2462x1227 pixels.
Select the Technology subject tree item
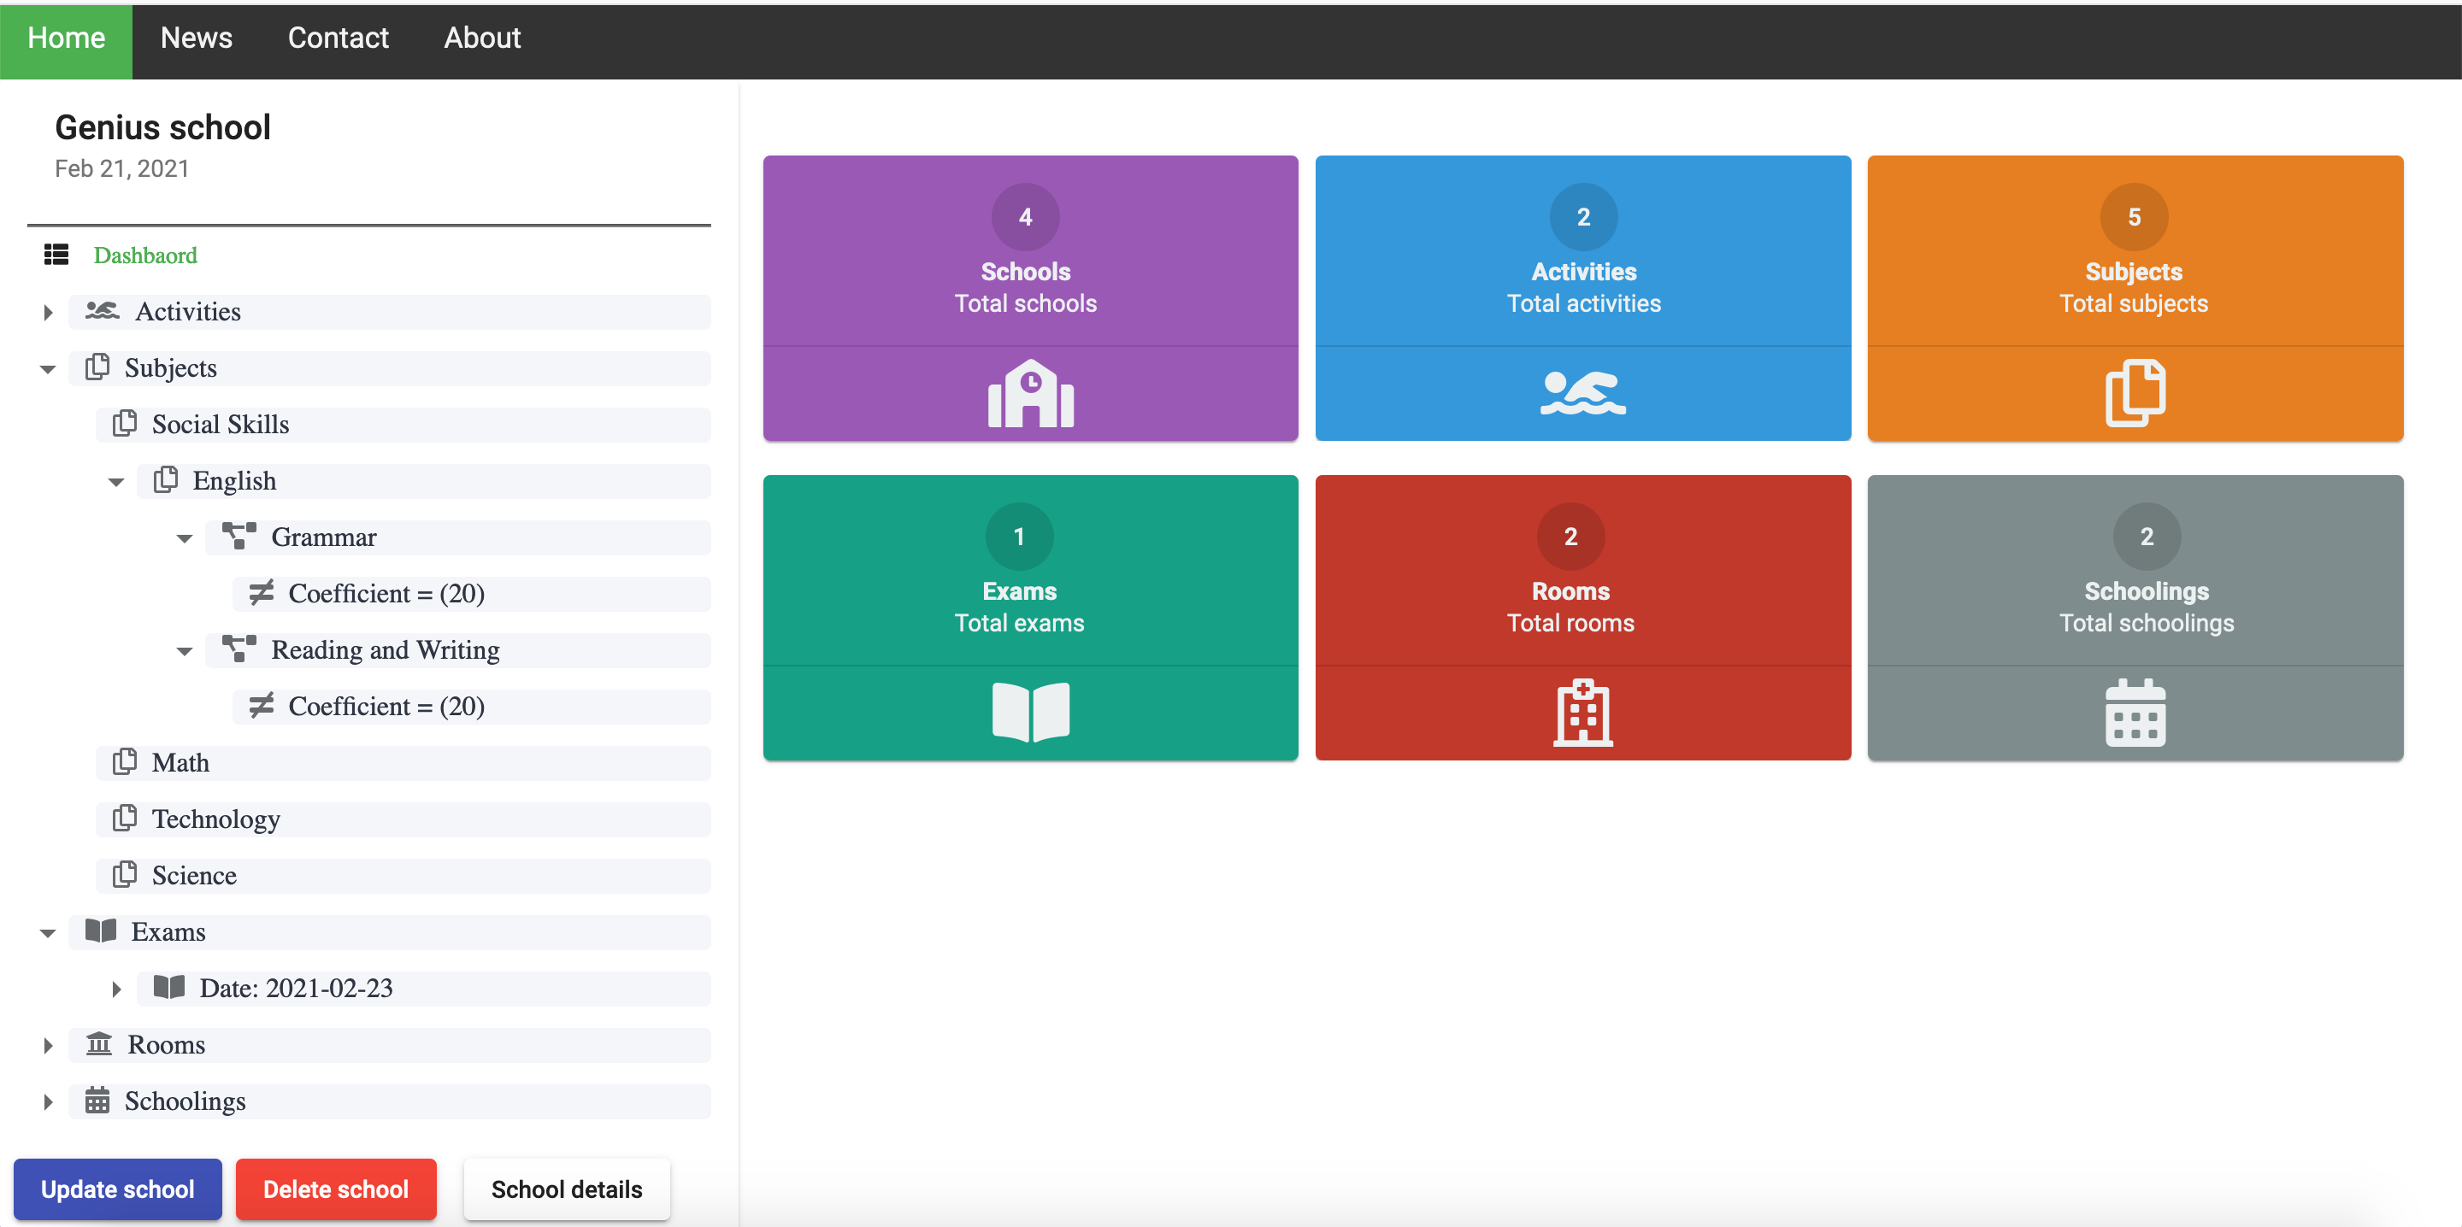[216, 819]
